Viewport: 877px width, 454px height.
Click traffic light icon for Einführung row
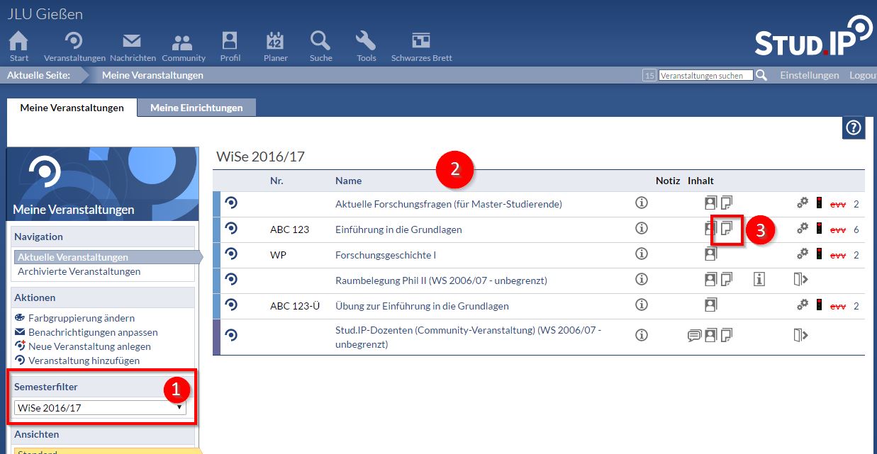click(x=820, y=228)
